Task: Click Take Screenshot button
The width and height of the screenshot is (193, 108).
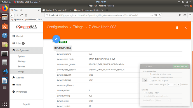Action: [x=181, y=66]
